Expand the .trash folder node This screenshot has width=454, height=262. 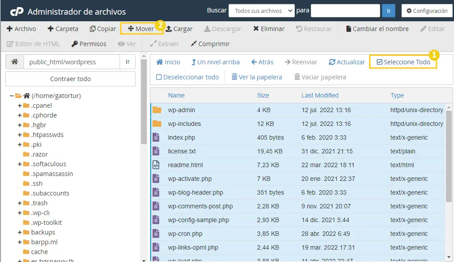20,203
